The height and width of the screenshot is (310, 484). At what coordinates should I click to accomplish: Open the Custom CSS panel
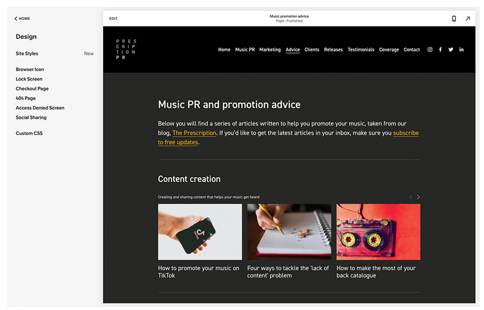(x=29, y=133)
